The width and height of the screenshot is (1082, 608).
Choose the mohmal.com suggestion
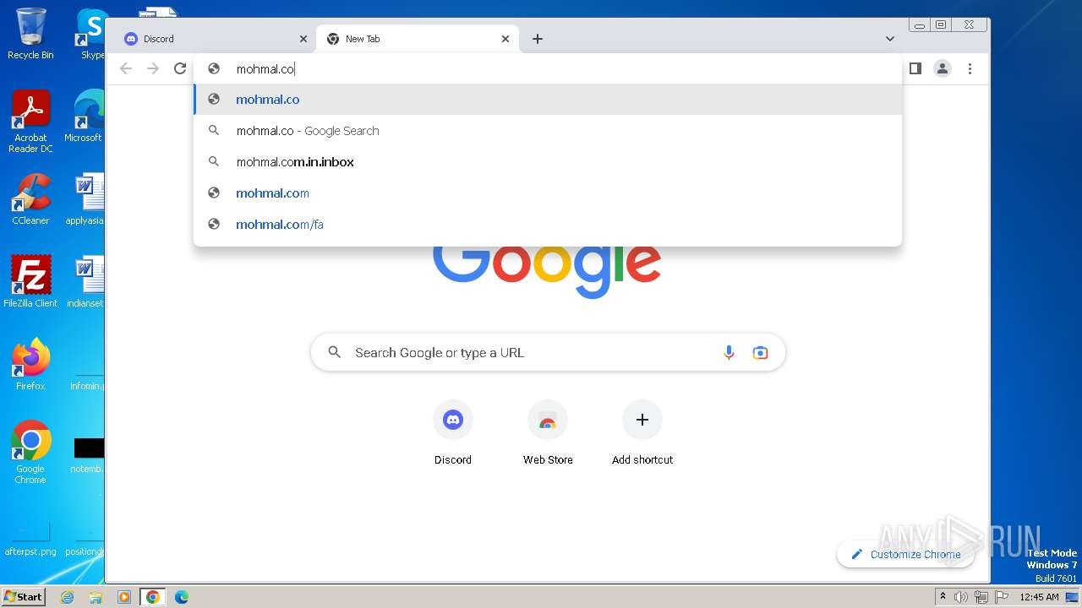click(x=548, y=193)
